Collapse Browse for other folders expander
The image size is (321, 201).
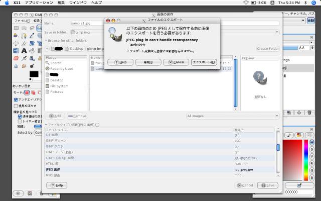pyautogui.click(x=46, y=40)
